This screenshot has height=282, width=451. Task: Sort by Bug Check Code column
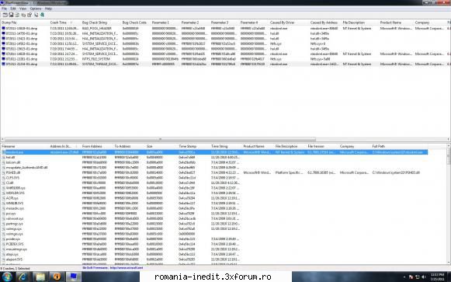[136, 23]
